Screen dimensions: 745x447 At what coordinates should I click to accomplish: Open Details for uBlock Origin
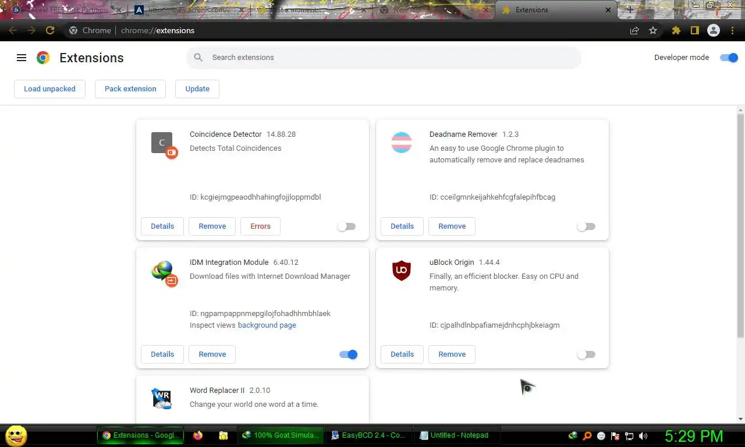pyautogui.click(x=402, y=354)
